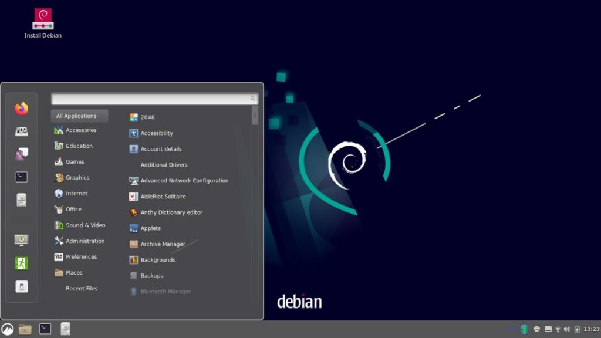The height and width of the screenshot is (338, 601).
Task: Click the green logout icon in favorites
Action: click(22, 263)
